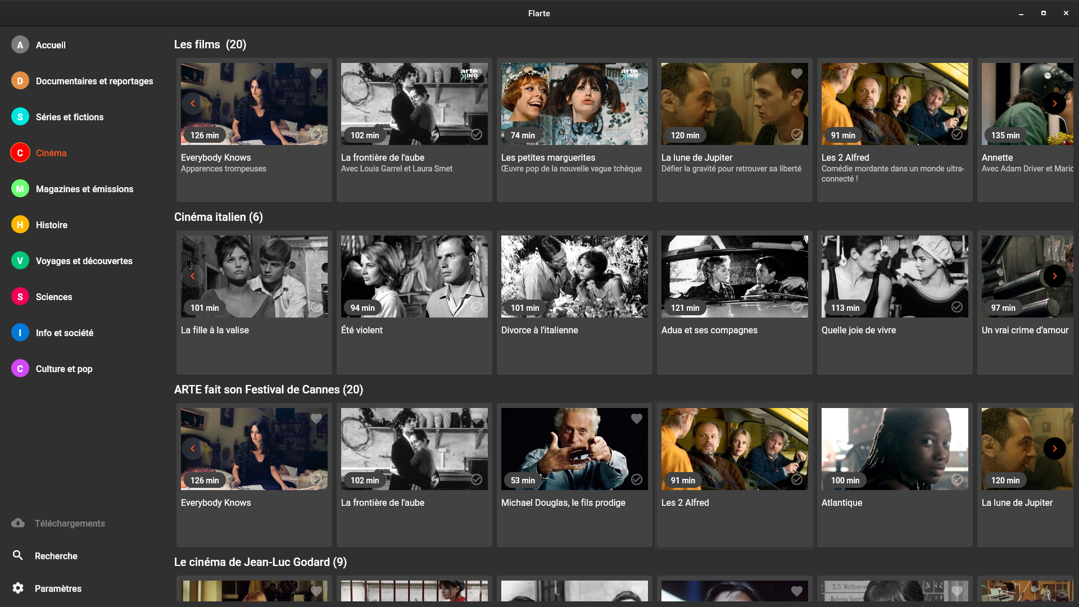The width and height of the screenshot is (1079, 607).
Task: Open the Téléchargements cloud download icon
Action: pos(18,523)
